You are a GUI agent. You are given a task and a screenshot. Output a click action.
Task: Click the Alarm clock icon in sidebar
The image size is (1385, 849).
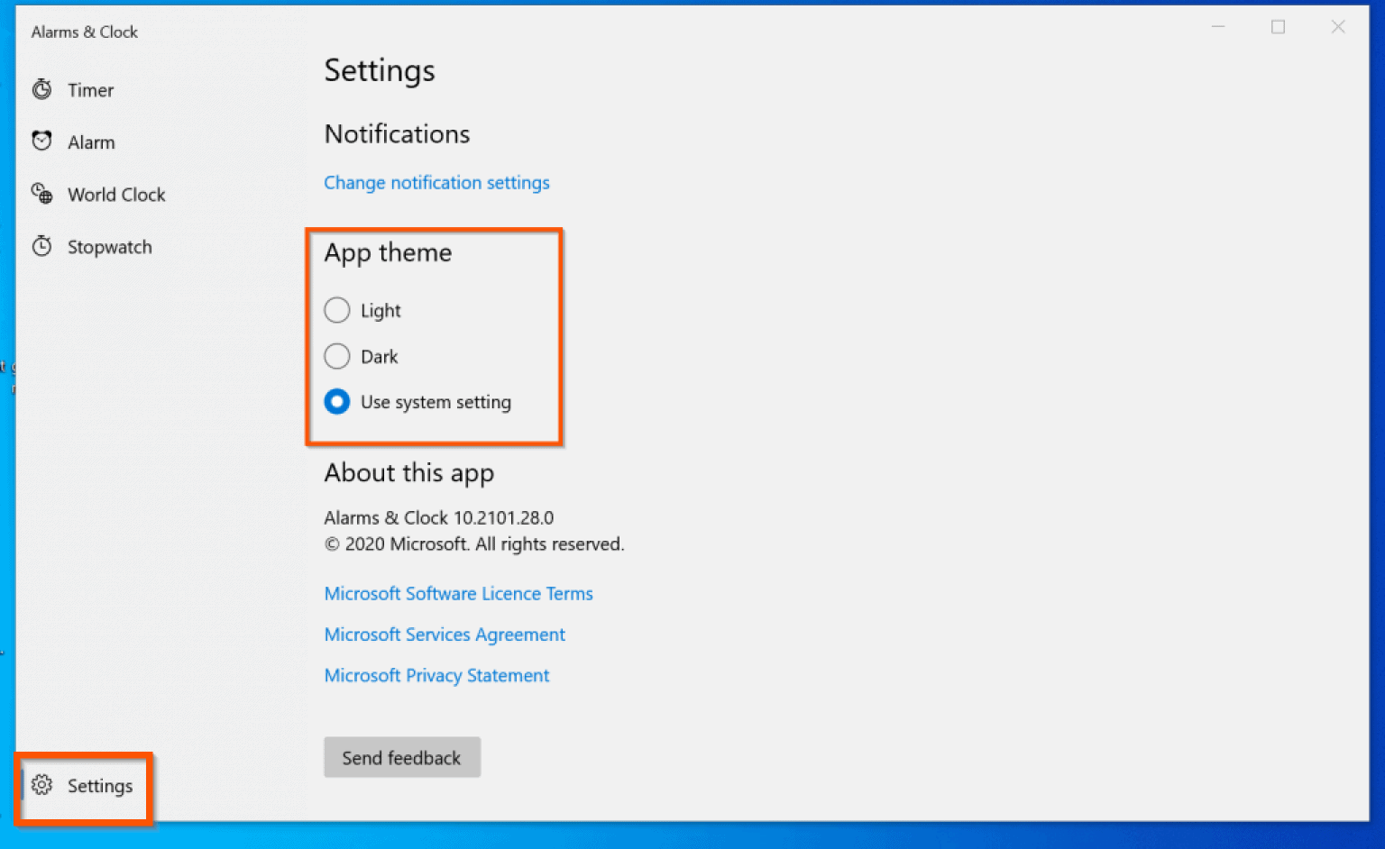[x=42, y=141]
